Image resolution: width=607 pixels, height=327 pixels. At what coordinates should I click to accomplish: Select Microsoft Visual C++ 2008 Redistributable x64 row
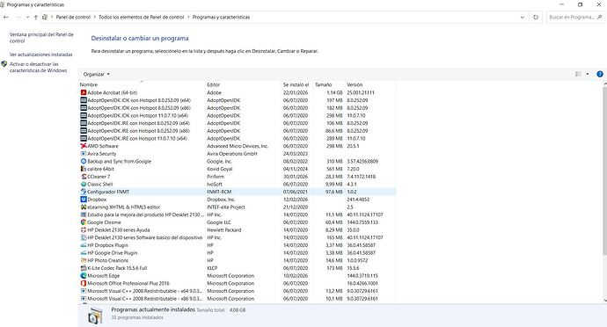tap(238, 291)
